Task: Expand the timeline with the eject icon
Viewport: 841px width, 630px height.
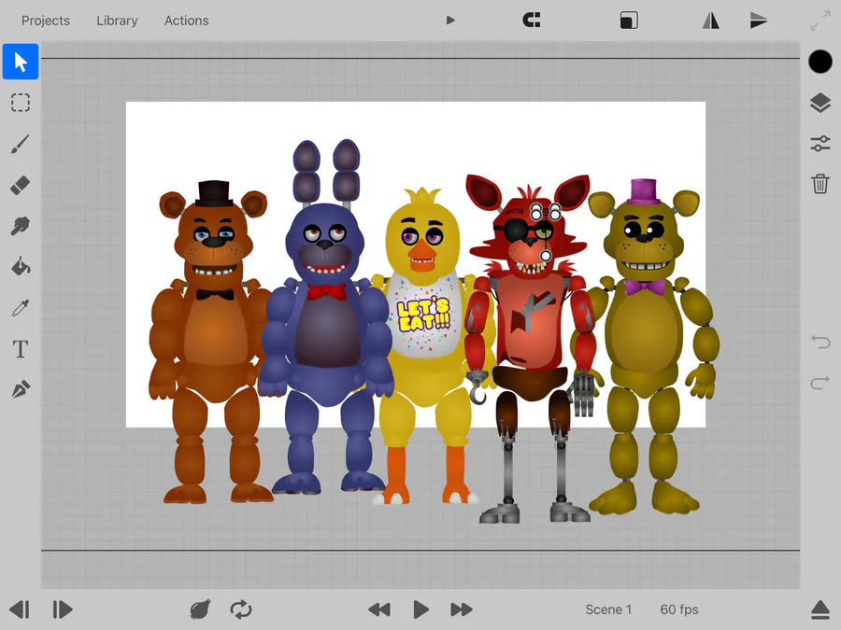Action: (820, 609)
